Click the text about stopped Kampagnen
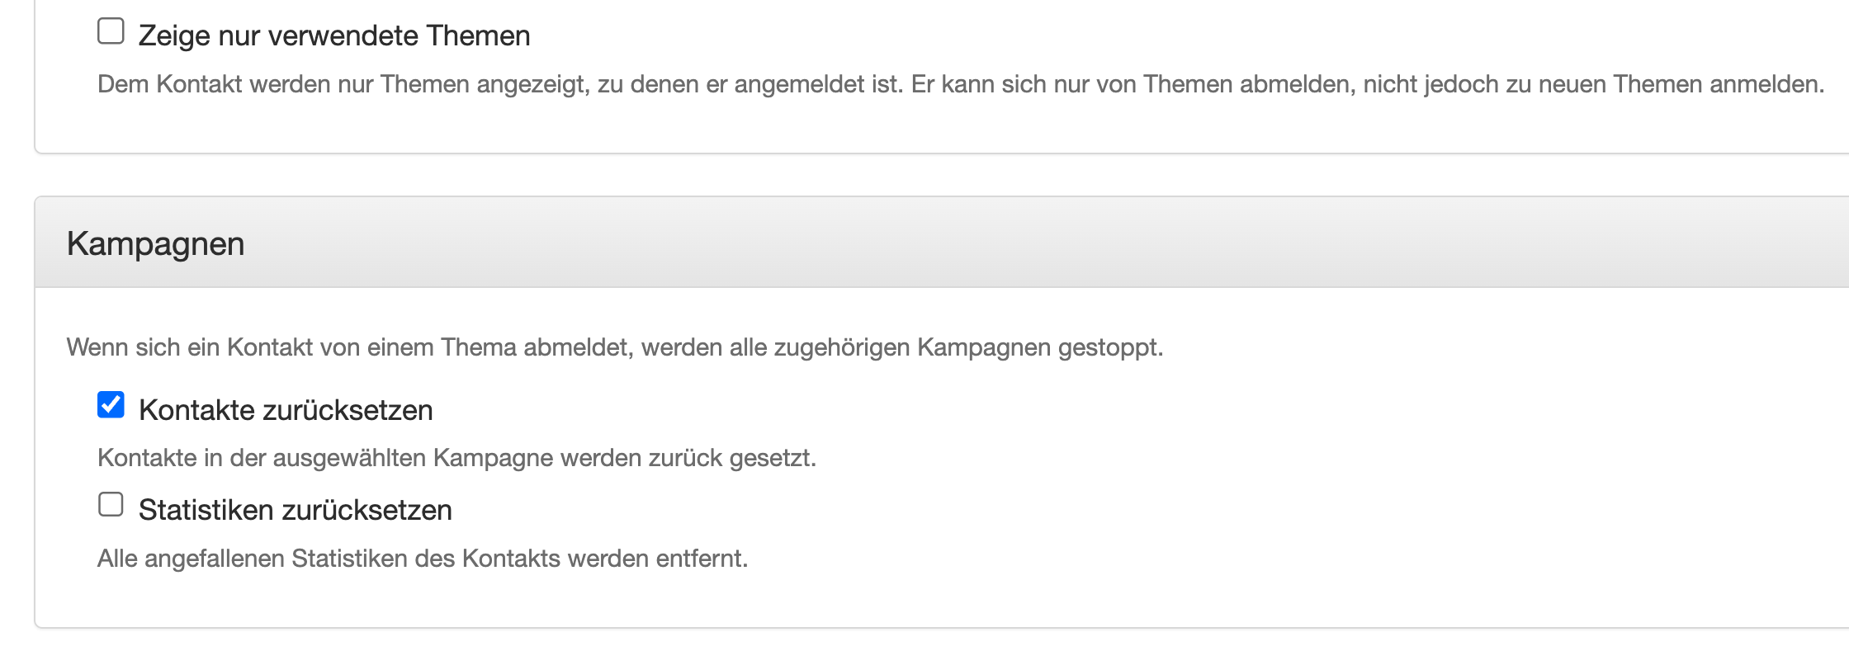This screenshot has height=665, width=1849. pyautogui.click(x=614, y=347)
